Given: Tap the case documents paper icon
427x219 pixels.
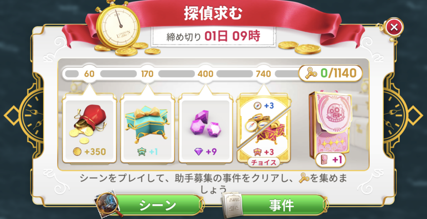Looking at the screenshot, I should click(x=231, y=204).
